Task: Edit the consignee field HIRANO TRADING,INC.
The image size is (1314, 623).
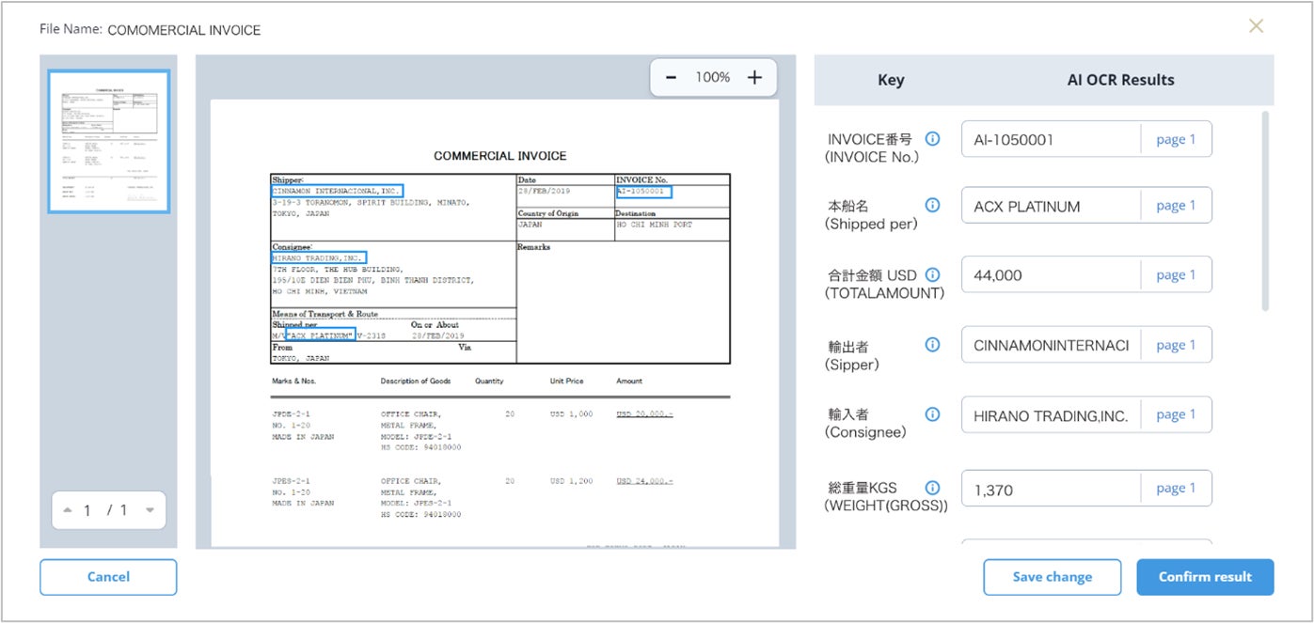Action: (x=1052, y=415)
